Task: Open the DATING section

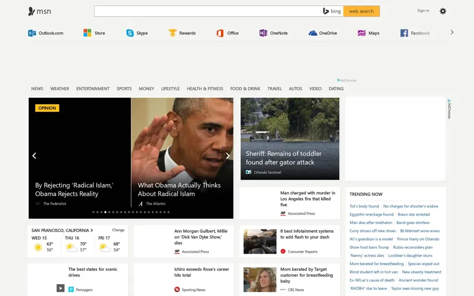Action: pos(336,88)
